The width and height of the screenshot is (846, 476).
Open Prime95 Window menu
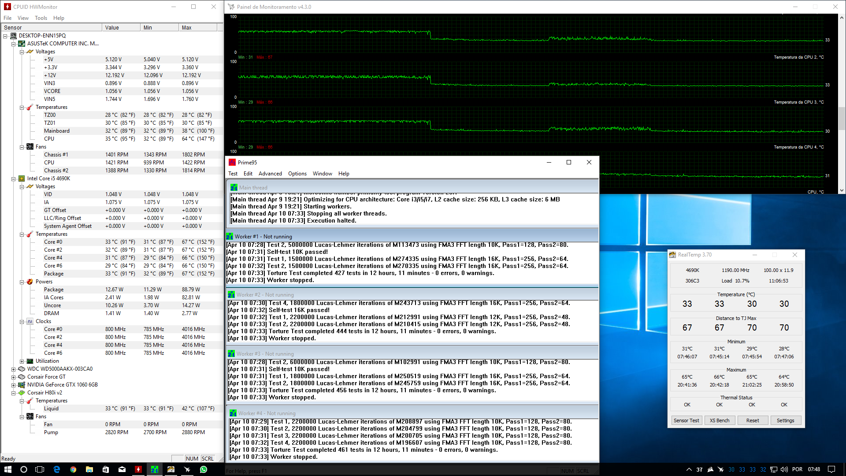tap(323, 174)
